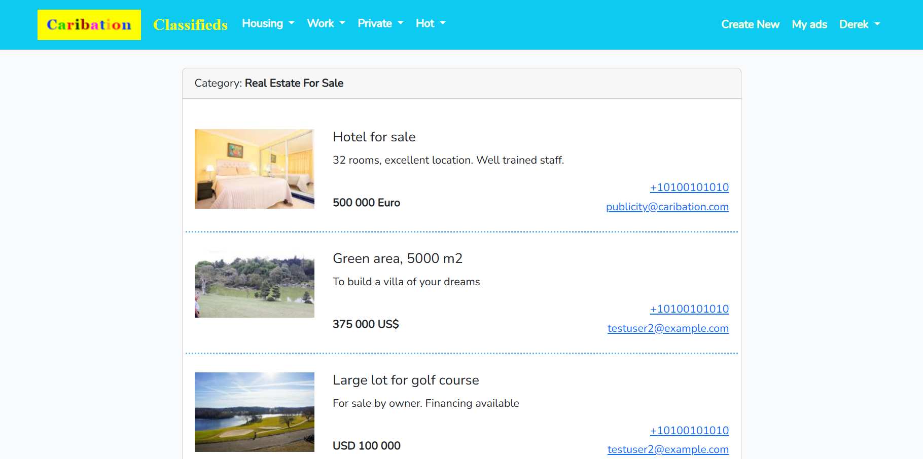Expand the Hot dropdown menu
The height and width of the screenshot is (459, 923).
click(430, 23)
